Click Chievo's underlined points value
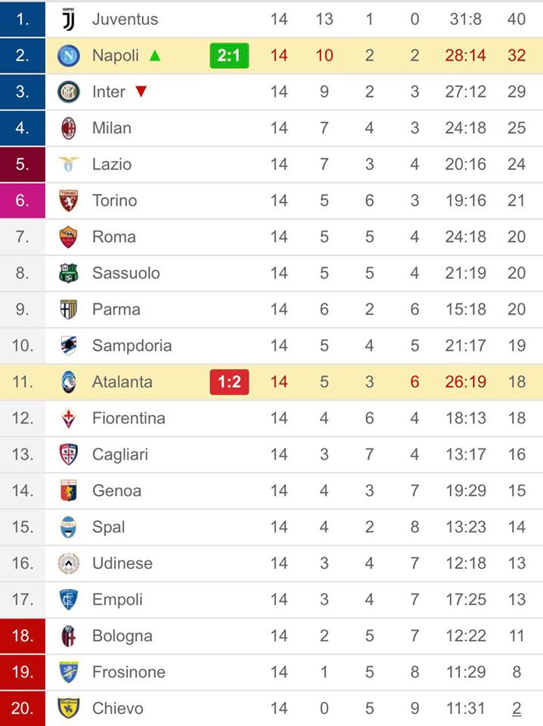This screenshot has height=726, width=543. tap(517, 709)
